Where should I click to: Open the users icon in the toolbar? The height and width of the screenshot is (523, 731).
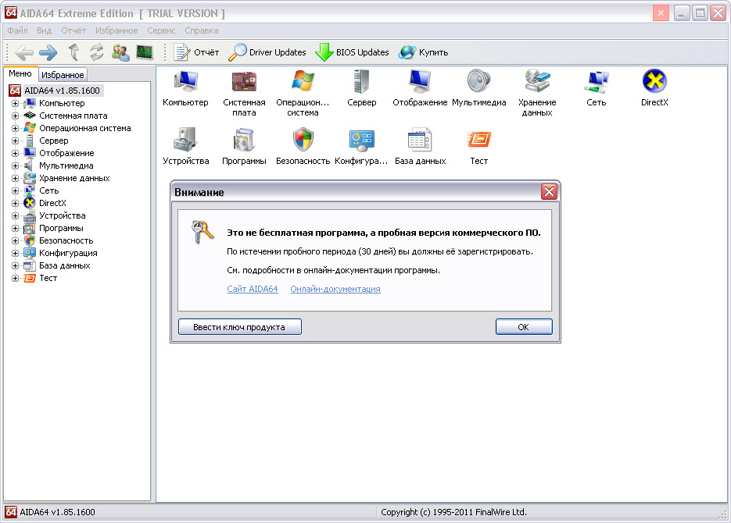click(x=120, y=52)
